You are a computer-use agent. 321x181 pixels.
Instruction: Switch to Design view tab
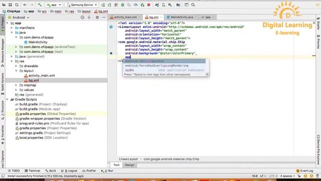tap(129, 165)
